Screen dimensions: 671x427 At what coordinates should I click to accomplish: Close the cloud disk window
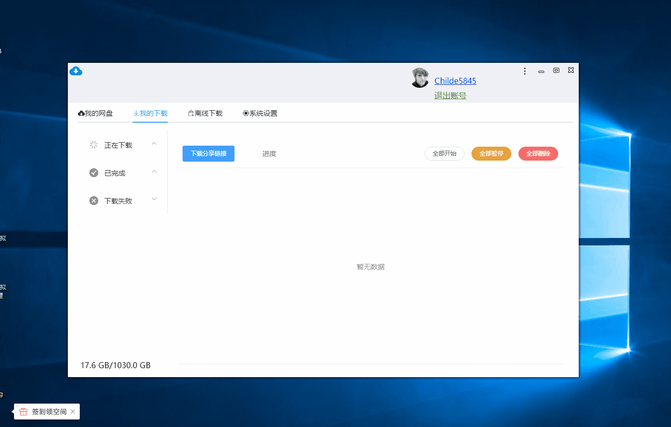click(x=571, y=70)
